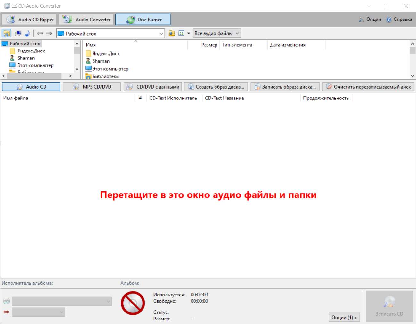Screen dimensions: 416x324
Task: Go forward with the right arrow icon
Action: 49,33
